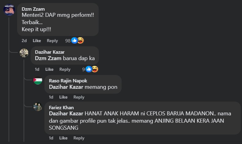Image resolution: width=242 pixels, height=144 pixels.
Task: Click Dazihar Kazar's profile avatar
Action: 24,53
